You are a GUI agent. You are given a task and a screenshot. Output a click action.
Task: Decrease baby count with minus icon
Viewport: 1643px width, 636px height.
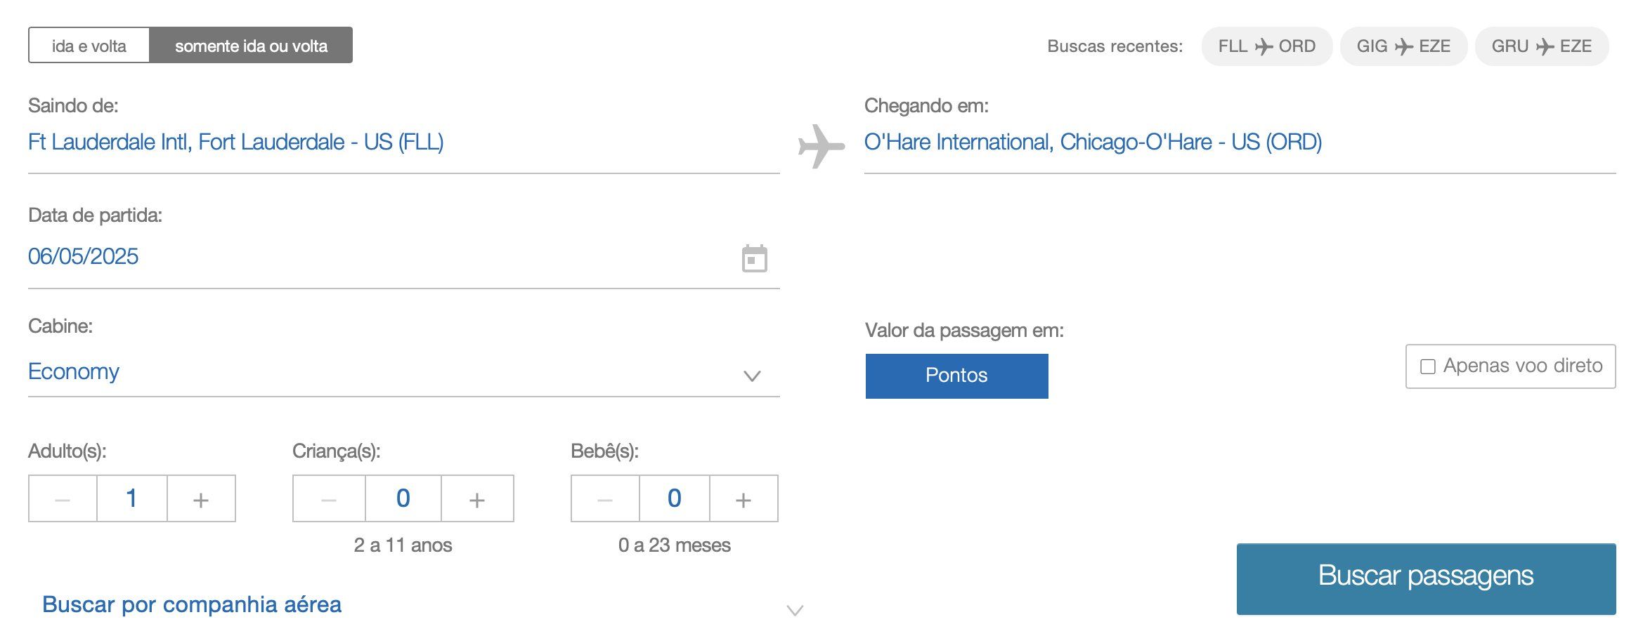coord(605,499)
